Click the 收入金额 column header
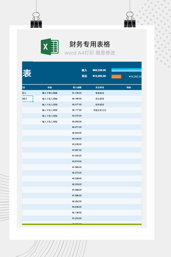This screenshot has width=171, height=257. [77, 87]
